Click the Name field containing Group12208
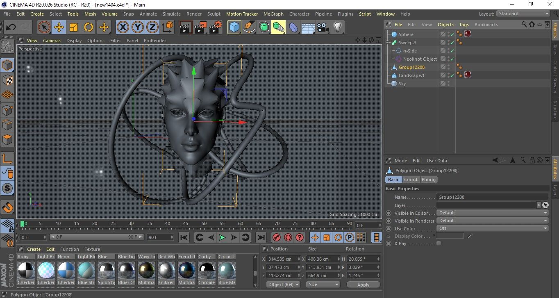The width and height of the screenshot is (559, 298). pos(492,197)
